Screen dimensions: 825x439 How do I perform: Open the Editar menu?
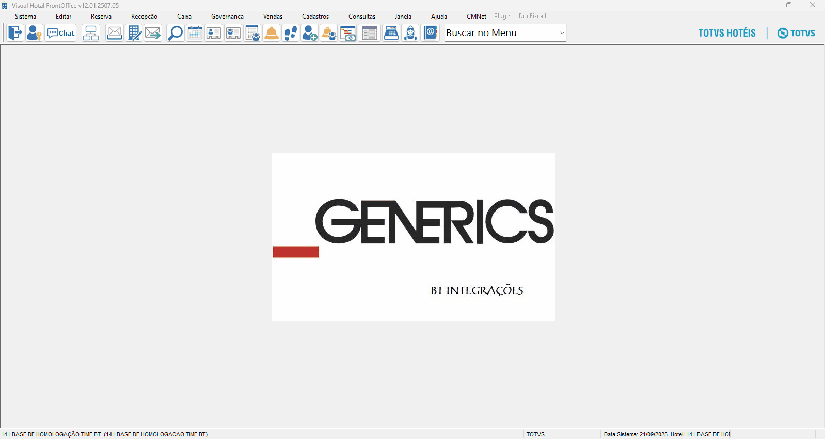click(x=64, y=17)
